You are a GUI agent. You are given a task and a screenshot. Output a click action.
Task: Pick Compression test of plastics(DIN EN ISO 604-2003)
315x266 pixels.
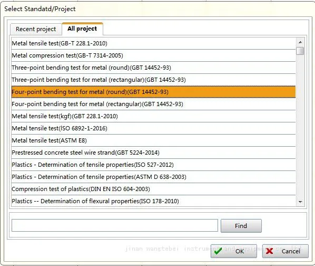click(x=153, y=189)
